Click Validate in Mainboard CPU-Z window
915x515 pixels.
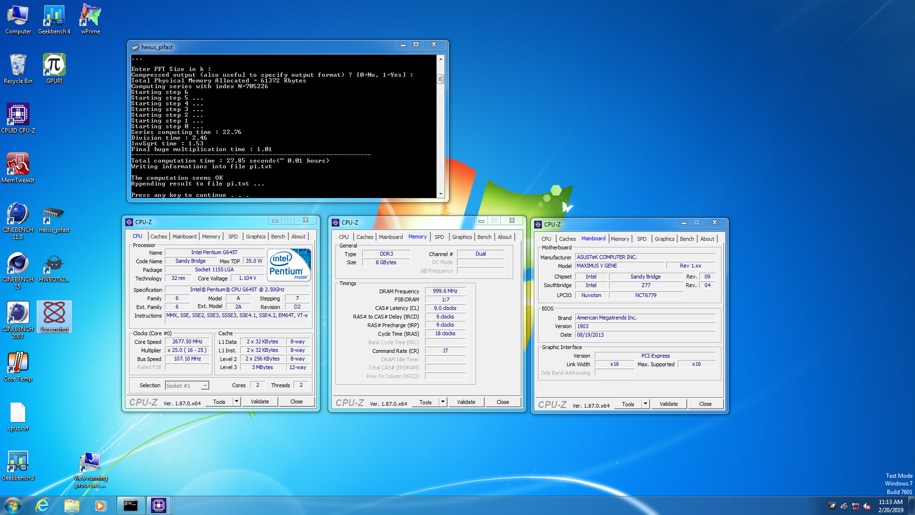[669, 404]
